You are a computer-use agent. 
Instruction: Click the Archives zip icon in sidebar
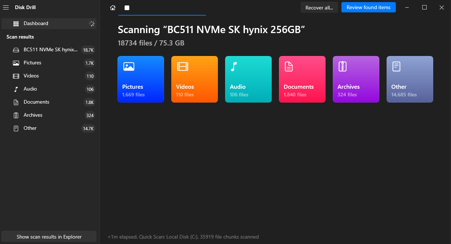[x=16, y=115]
